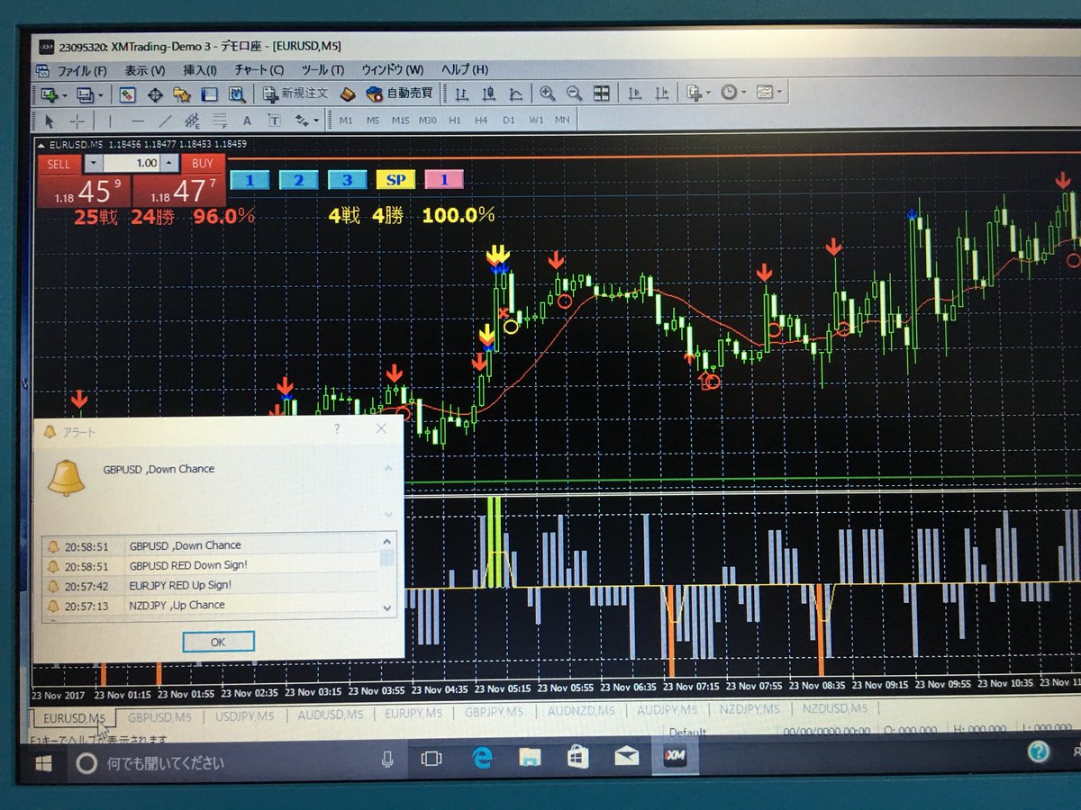Open the ウィンドウ(W) menu
The width and height of the screenshot is (1081, 810).
(x=392, y=70)
